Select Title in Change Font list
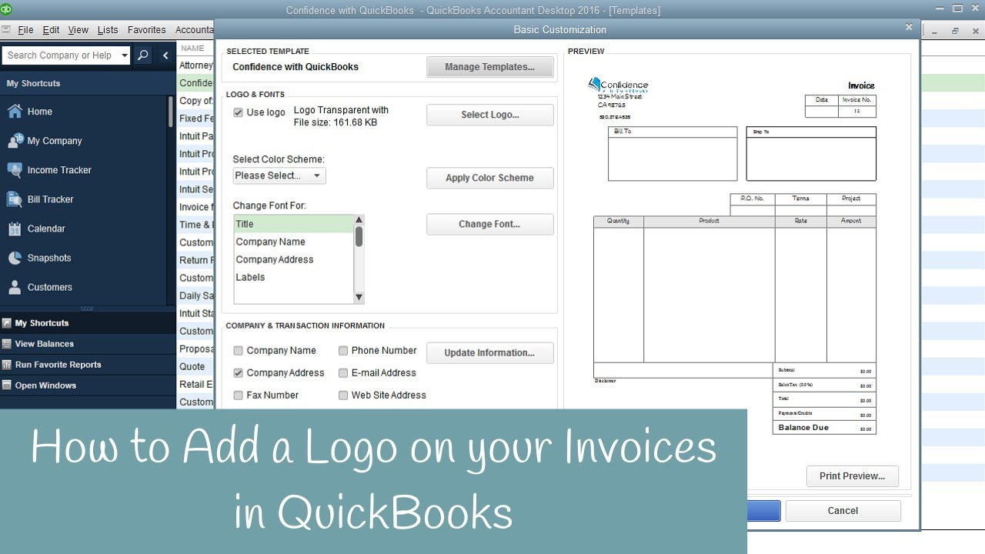 (293, 224)
